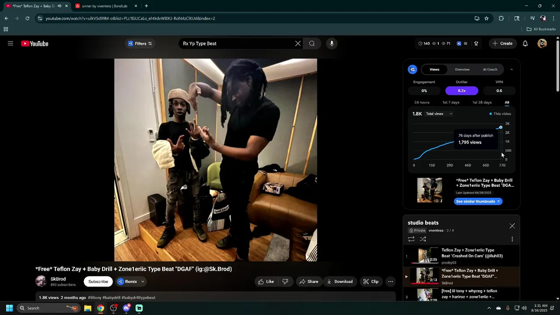Click the blue IQ icon in the top bar
Viewport: 560px width, 315px height.
459,43
